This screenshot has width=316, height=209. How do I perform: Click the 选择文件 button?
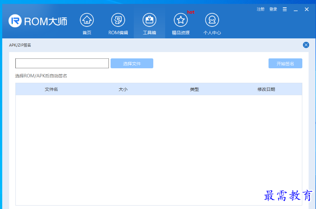132,64
